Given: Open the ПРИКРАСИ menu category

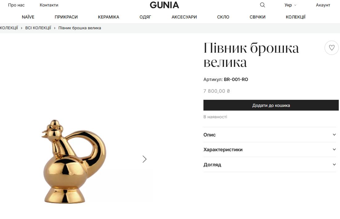Looking at the screenshot, I should 66,17.
